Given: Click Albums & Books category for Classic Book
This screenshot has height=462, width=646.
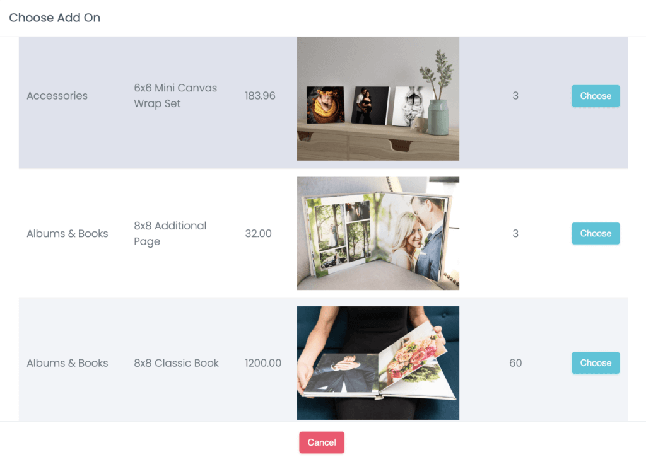Looking at the screenshot, I should tap(68, 363).
